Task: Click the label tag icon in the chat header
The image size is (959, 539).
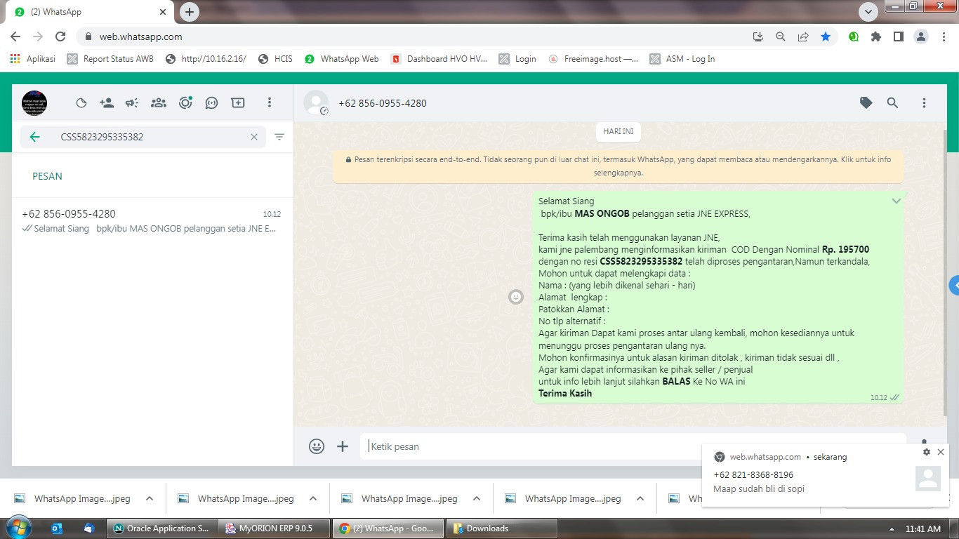Action: [x=866, y=103]
